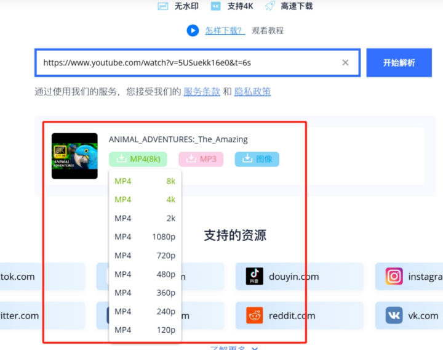Click the 高速下载 label
443x350 pixels.
(x=297, y=6)
